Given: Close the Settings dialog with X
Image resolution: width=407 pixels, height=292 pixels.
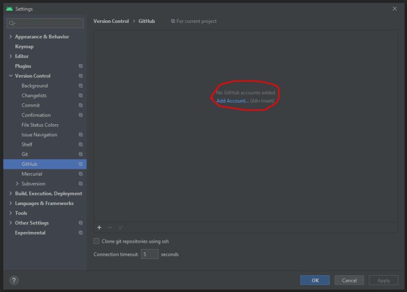Looking at the screenshot, I should tap(395, 9).
